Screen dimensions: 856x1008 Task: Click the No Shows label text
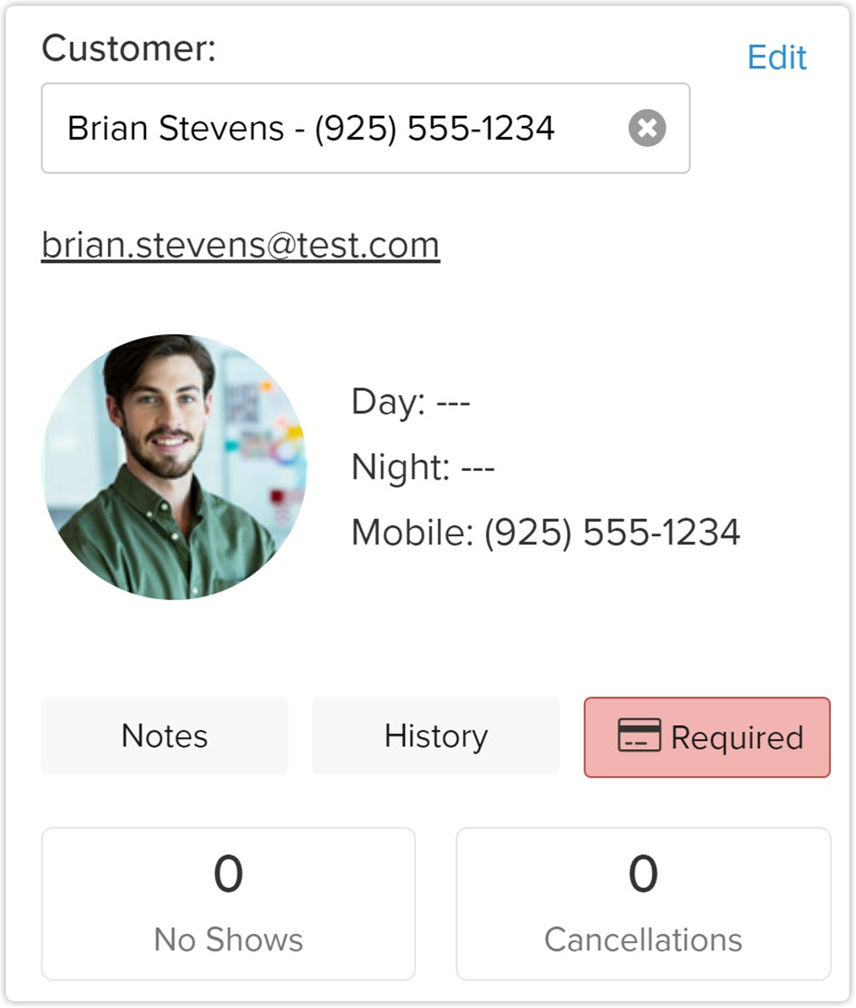point(229,940)
